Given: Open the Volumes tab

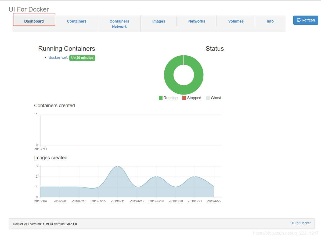Looking at the screenshot, I should (236, 21).
